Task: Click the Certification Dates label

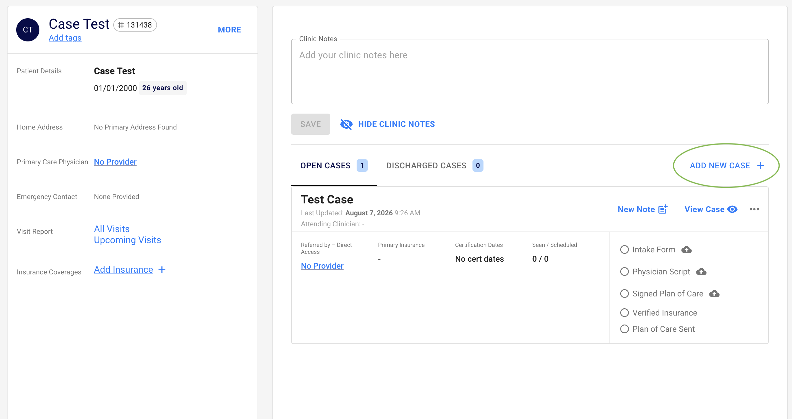Action: pyautogui.click(x=479, y=245)
